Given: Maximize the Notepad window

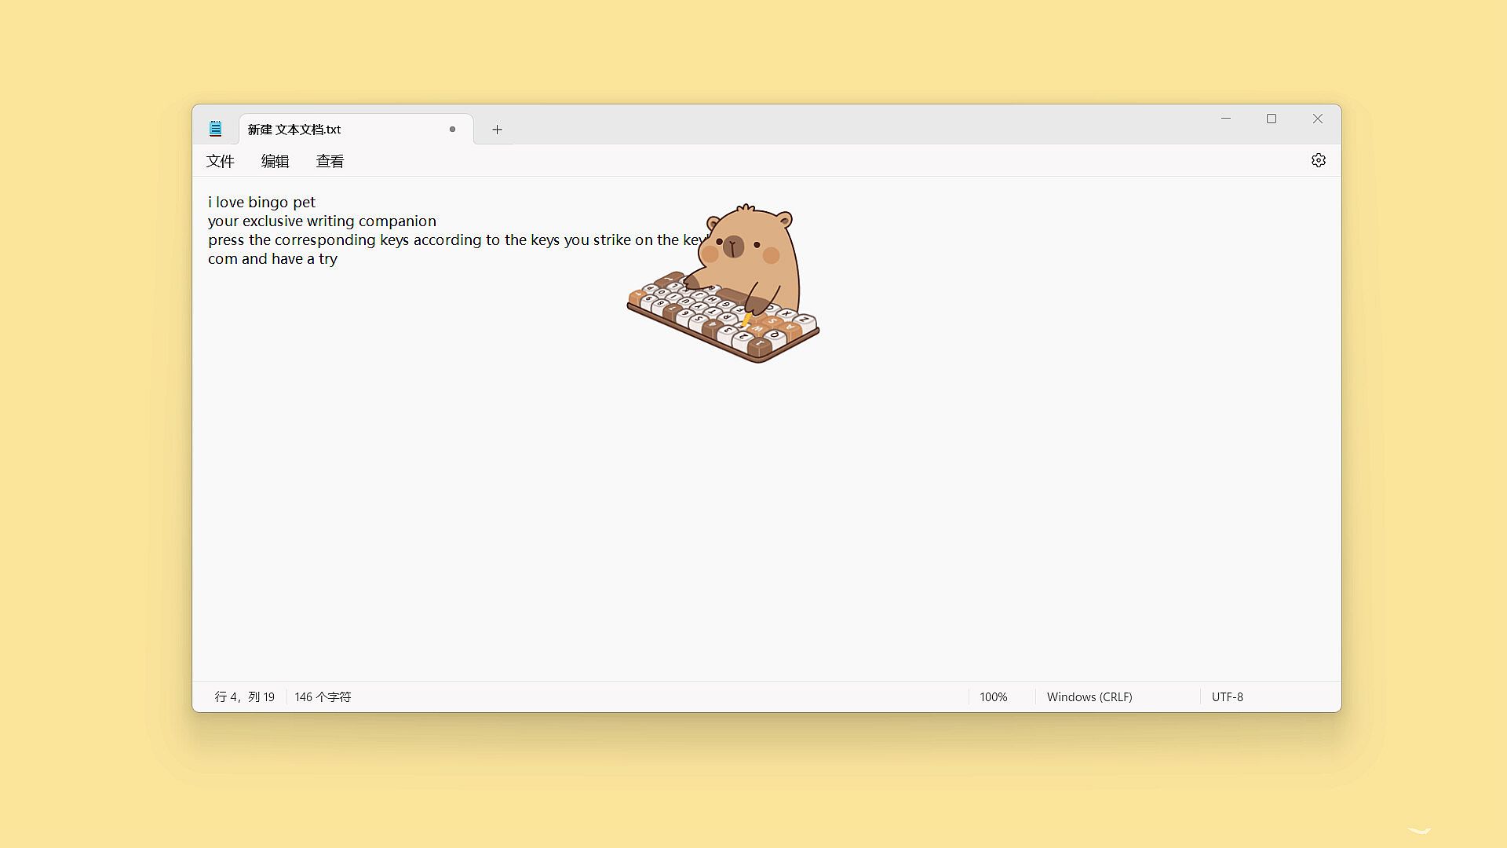Looking at the screenshot, I should pos(1272,119).
